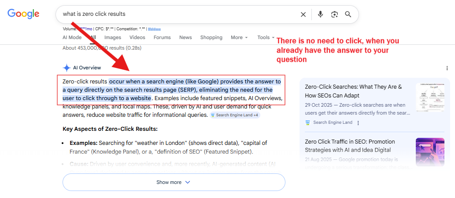Submit search with magnifying glass icon
Image resolution: width=455 pixels, height=198 pixels.
coord(348,14)
